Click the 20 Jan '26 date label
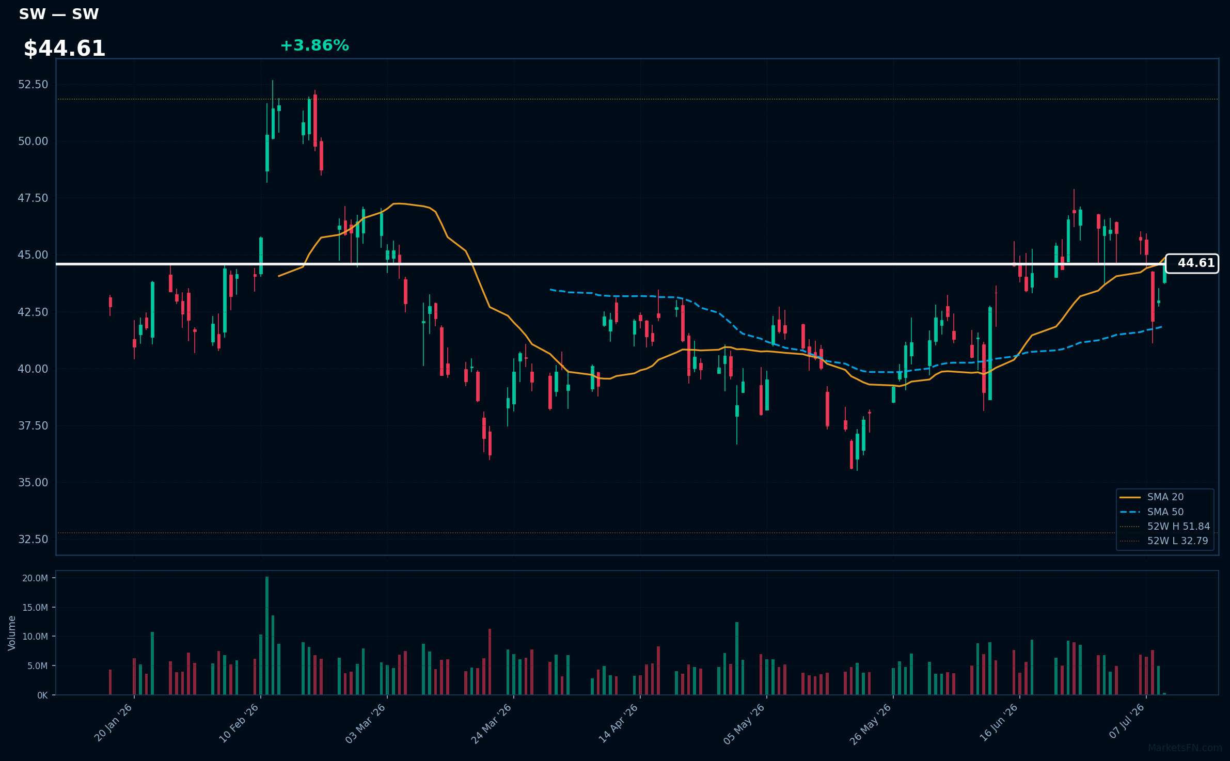This screenshot has height=761, width=1230. click(x=114, y=723)
